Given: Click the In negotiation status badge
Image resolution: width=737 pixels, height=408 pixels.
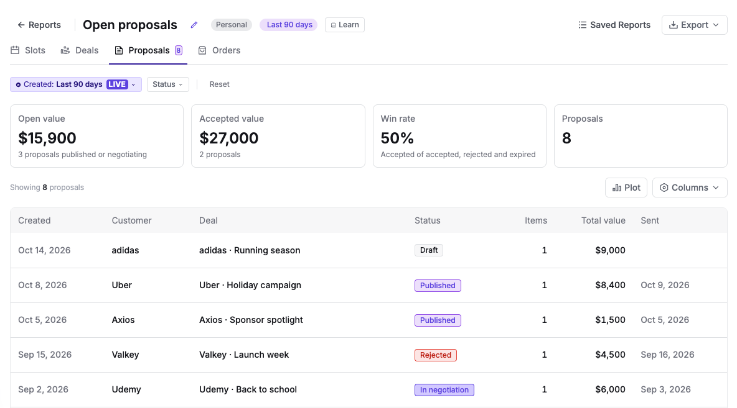Looking at the screenshot, I should point(444,390).
